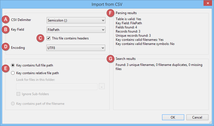This screenshot has height=126, width=214.
Task: Click the 'Look for files' folder text field
Action: point(57,87)
